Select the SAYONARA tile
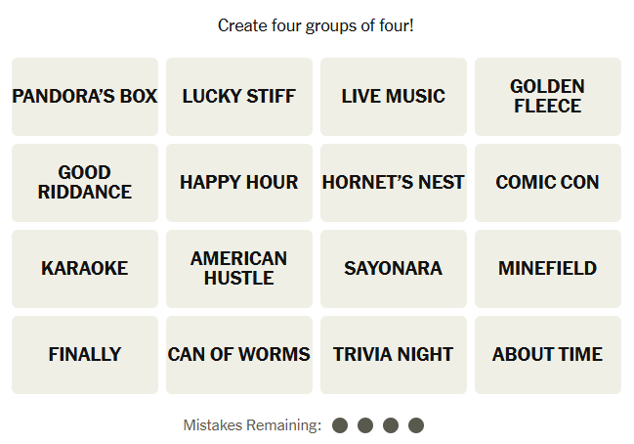 point(394,269)
